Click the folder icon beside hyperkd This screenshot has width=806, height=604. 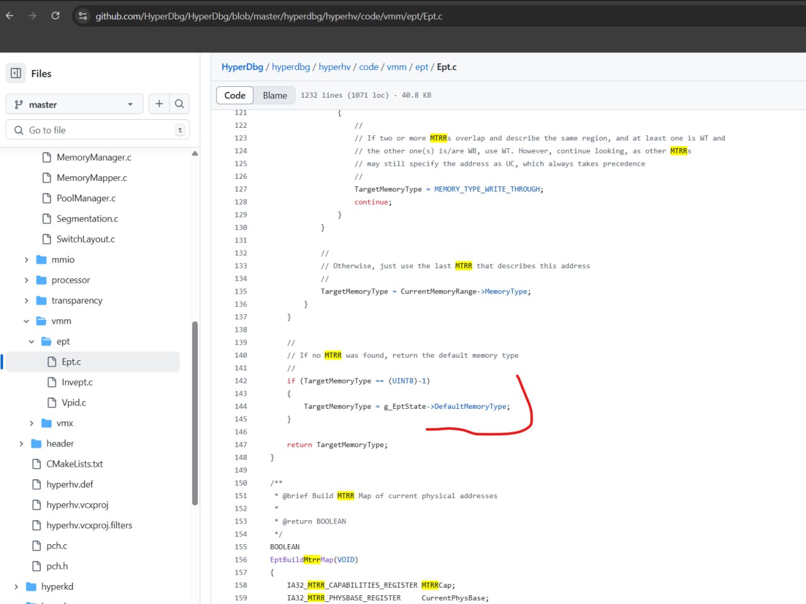(x=31, y=586)
